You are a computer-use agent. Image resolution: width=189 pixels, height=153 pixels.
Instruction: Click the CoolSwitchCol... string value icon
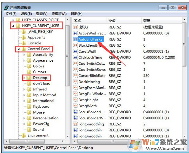76,63
